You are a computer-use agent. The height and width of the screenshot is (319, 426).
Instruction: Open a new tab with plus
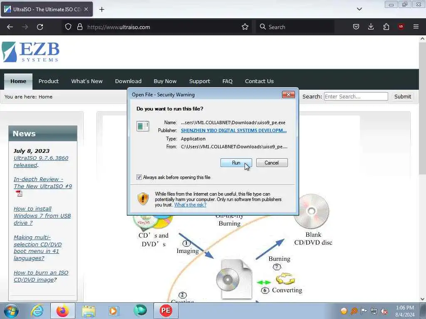coord(102,10)
